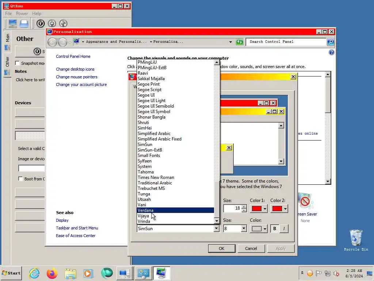
Task: Click the Forward navigation arrow in Personalization
Action: [x=62, y=42]
